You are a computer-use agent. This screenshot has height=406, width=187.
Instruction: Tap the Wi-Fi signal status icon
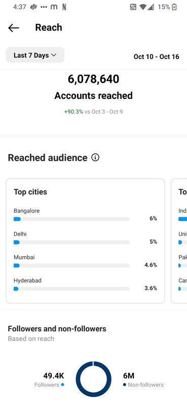point(142,7)
